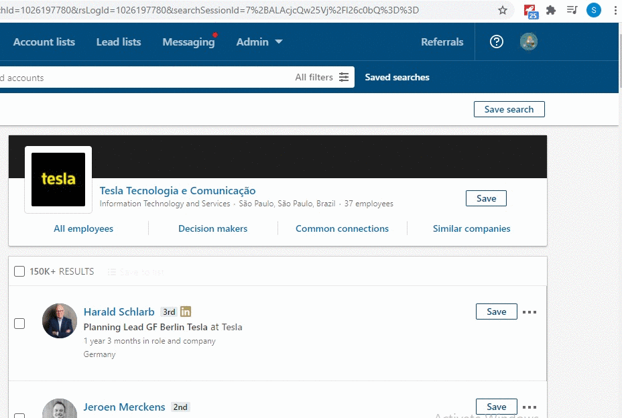Bookmark this page with the star icon

coord(503,10)
